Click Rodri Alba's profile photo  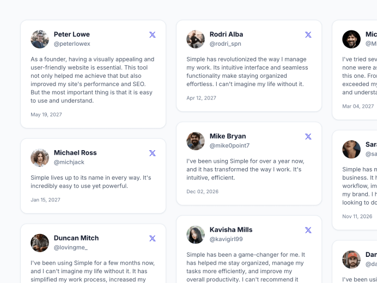[196, 39]
